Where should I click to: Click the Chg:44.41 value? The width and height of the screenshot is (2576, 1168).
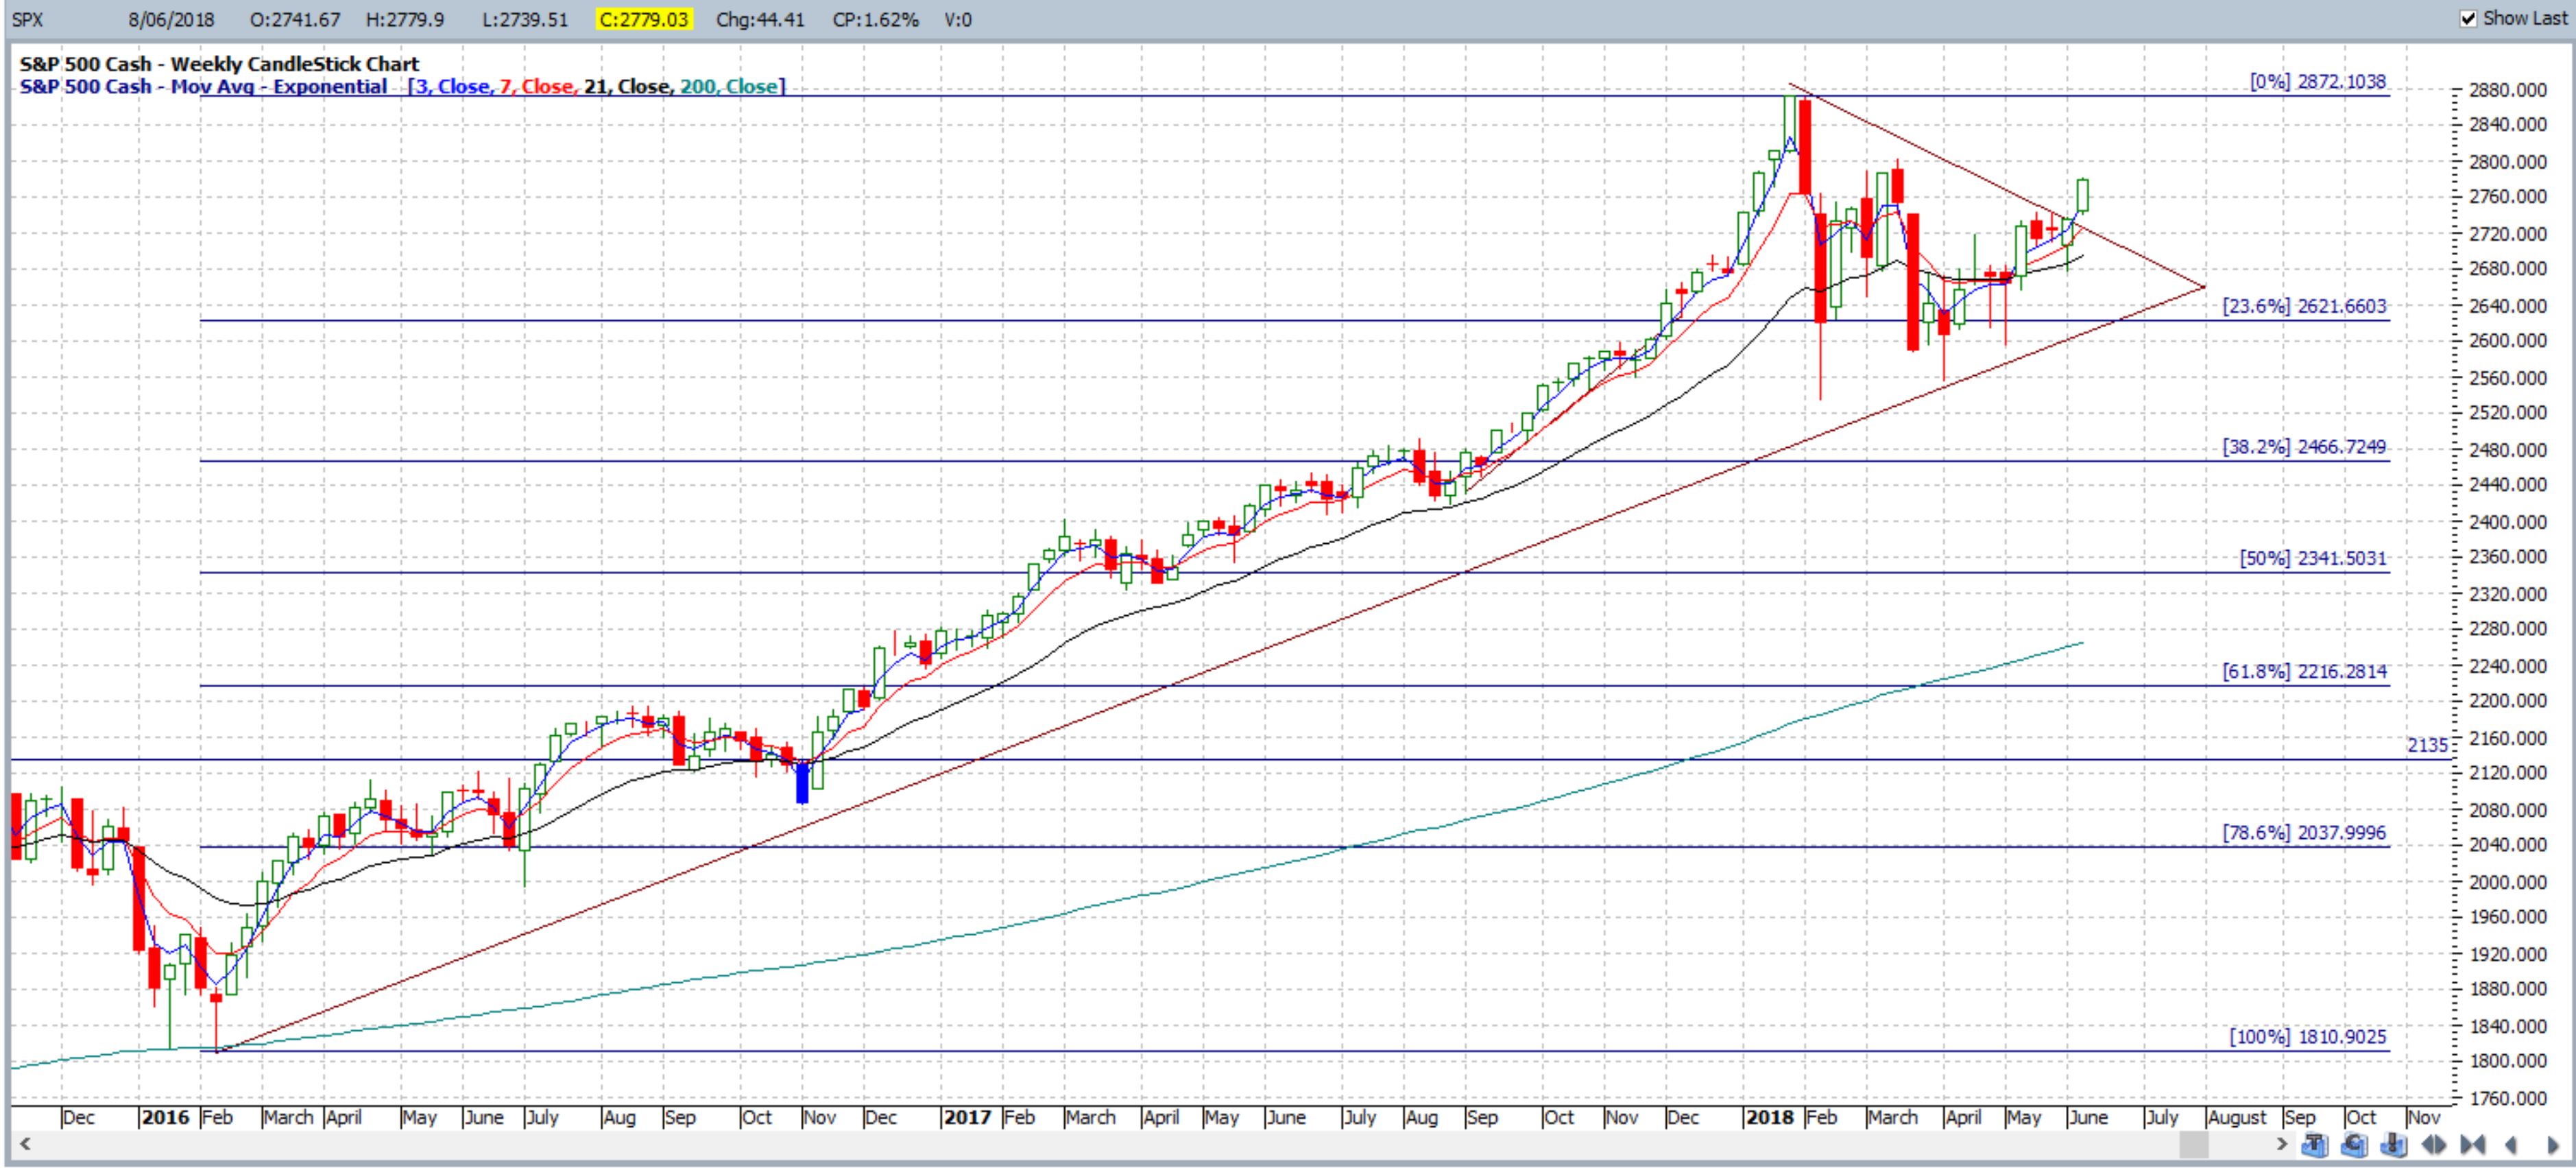[x=760, y=19]
